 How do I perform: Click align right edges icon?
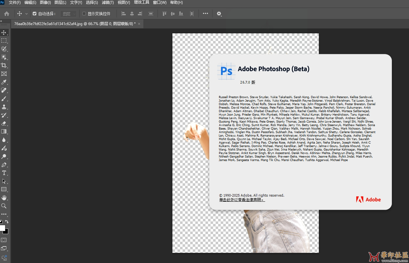140,14
